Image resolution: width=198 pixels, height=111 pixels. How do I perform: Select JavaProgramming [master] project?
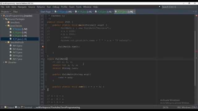pyautogui.click(x=19, y=16)
